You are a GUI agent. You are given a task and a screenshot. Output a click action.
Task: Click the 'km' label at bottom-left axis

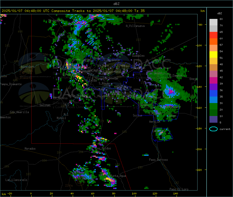(4, 194)
